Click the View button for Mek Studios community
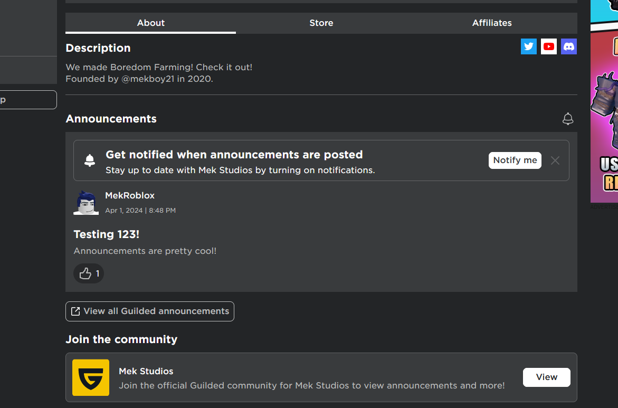The width and height of the screenshot is (618, 408). point(546,377)
